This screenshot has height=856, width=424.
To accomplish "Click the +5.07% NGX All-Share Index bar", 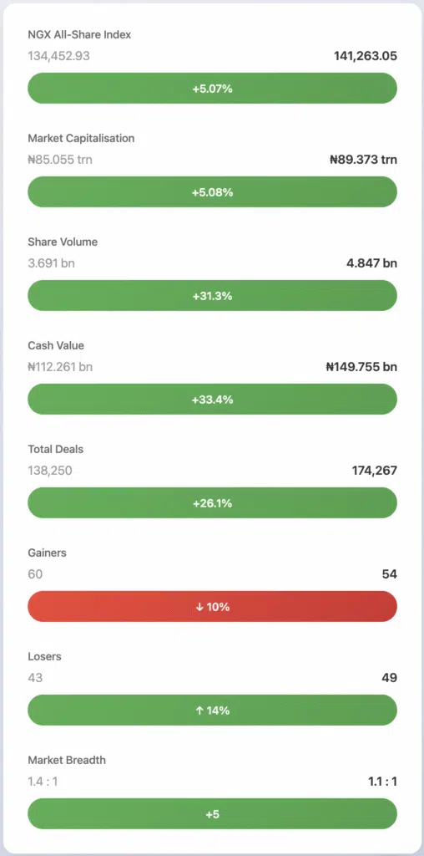I will click(x=212, y=89).
